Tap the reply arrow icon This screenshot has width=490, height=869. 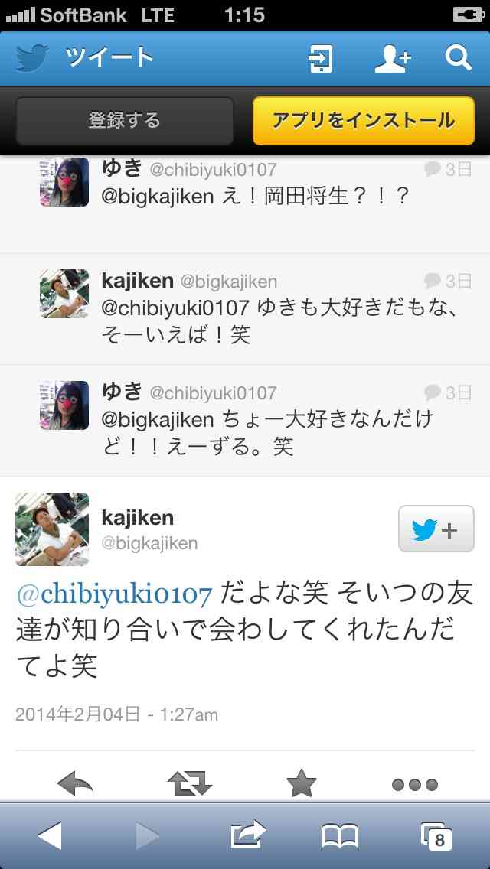(x=75, y=784)
